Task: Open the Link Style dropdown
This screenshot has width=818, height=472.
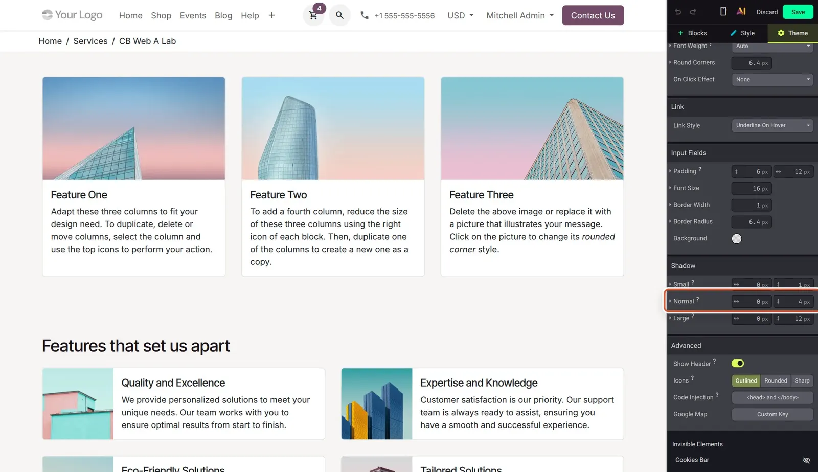Action: click(x=772, y=125)
